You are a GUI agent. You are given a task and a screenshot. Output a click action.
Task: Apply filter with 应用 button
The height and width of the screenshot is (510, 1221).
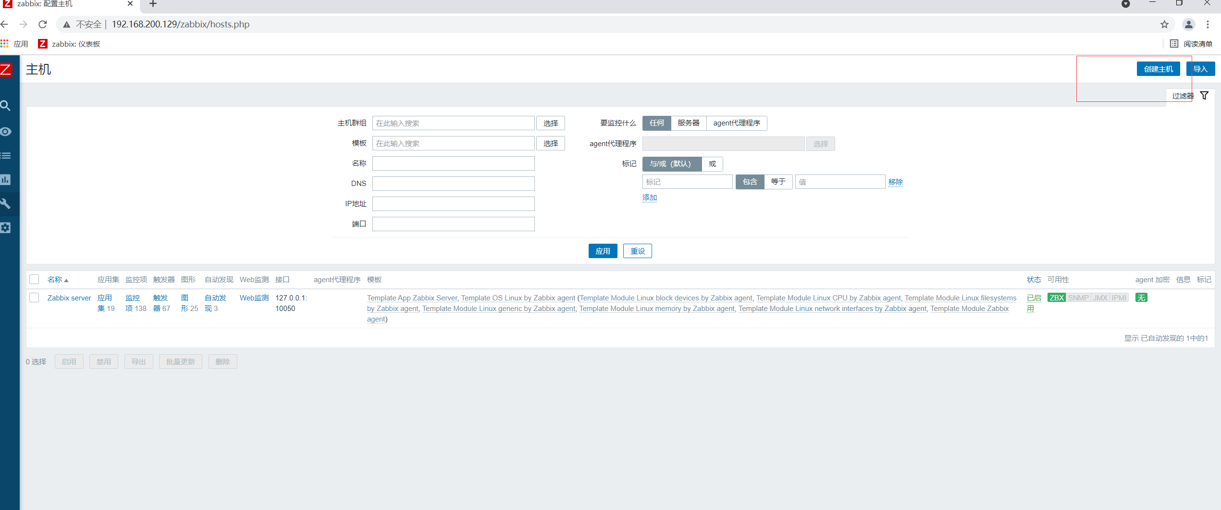[x=603, y=251]
